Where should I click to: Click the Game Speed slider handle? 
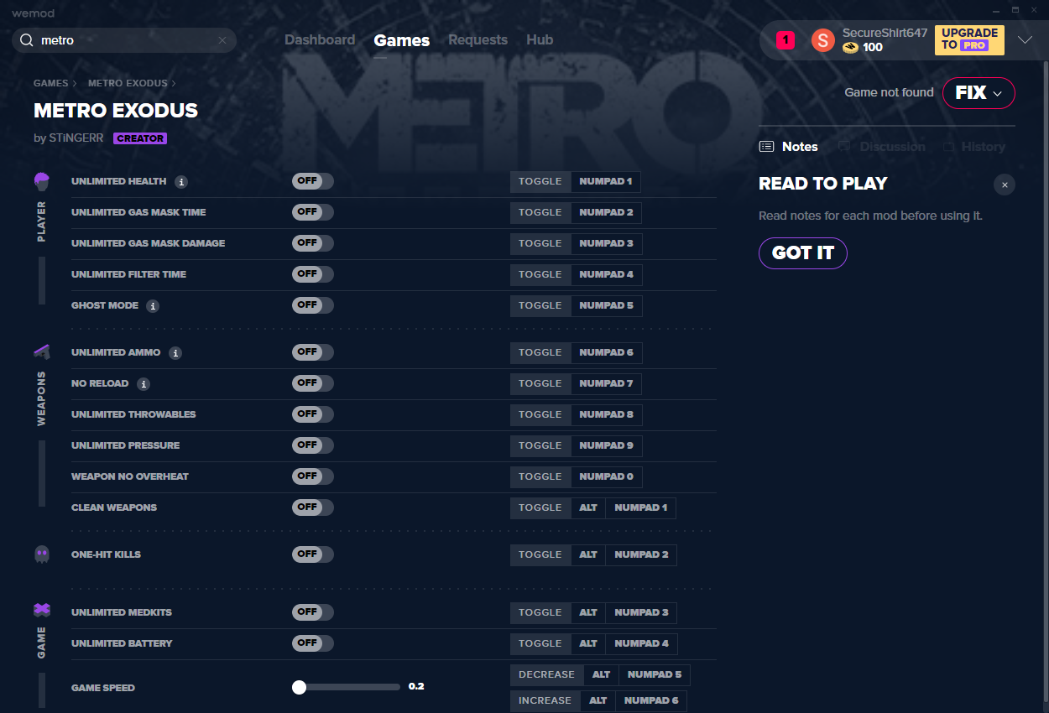coord(299,688)
